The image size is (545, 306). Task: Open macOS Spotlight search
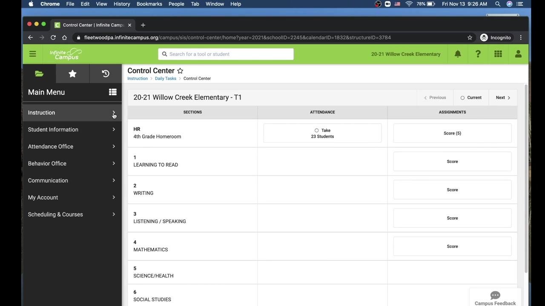pyautogui.click(x=498, y=4)
